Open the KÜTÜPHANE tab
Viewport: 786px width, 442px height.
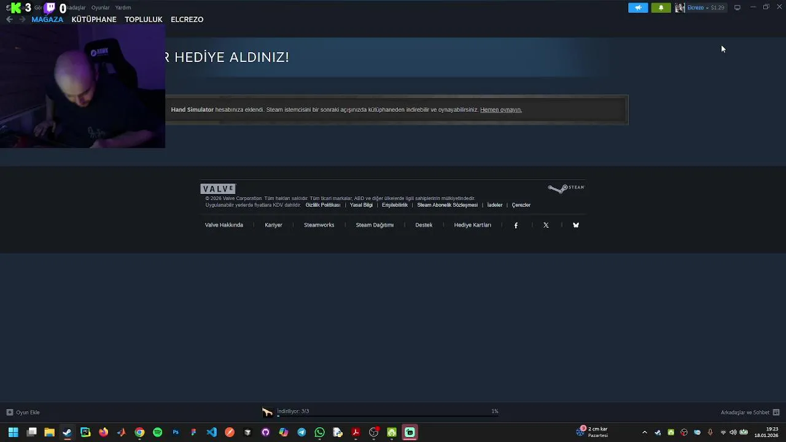tap(94, 20)
